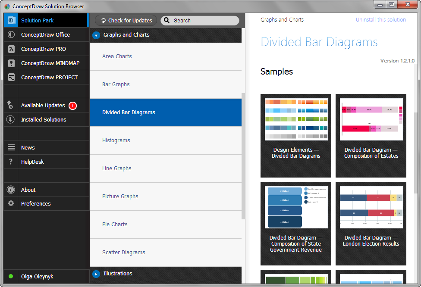
Task: Open HelpDesk from the sidebar
Action: [47, 162]
